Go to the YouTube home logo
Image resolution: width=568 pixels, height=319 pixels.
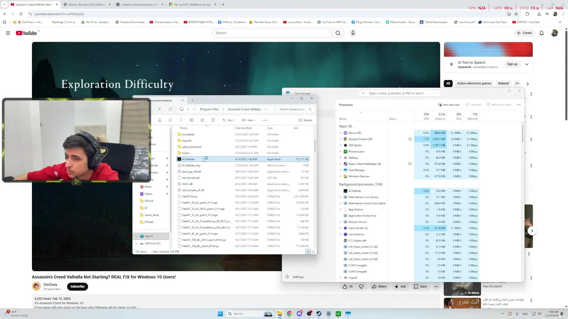27,33
